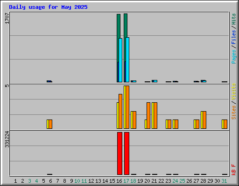Viewport: 239px width, 186px height.
Task: Click green day label '25' on the x-axis
Action: pyautogui.click(x=182, y=181)
